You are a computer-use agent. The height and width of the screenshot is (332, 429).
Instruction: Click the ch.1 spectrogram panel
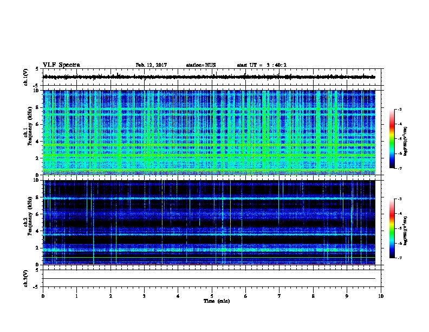pos(209,132)
